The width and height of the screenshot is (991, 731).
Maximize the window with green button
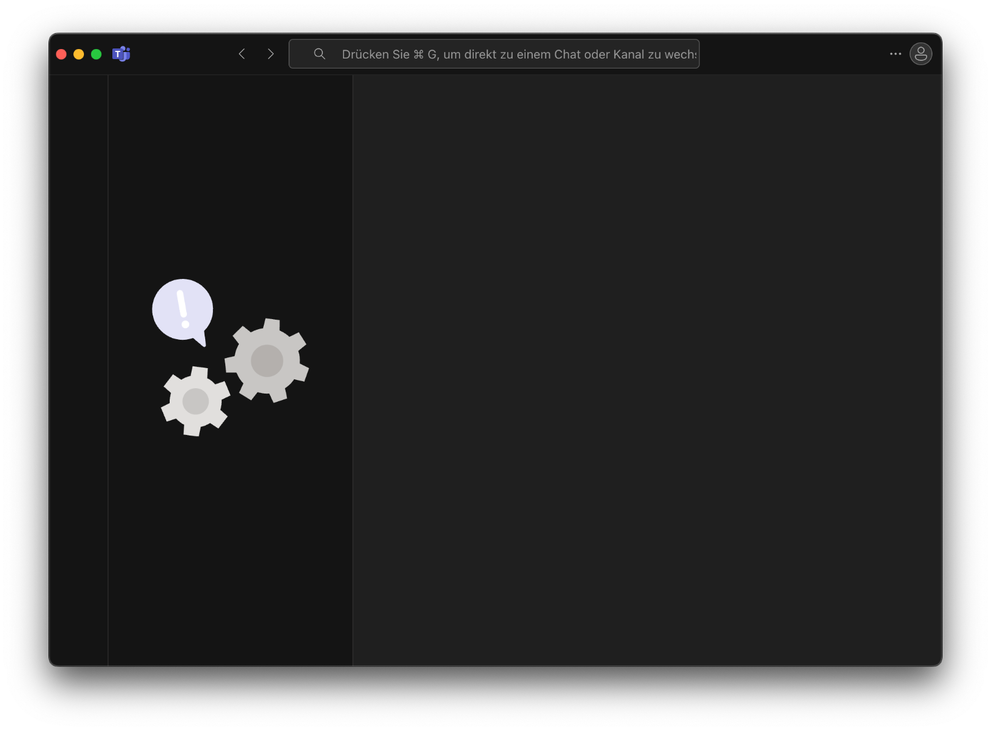coord(96,54)
